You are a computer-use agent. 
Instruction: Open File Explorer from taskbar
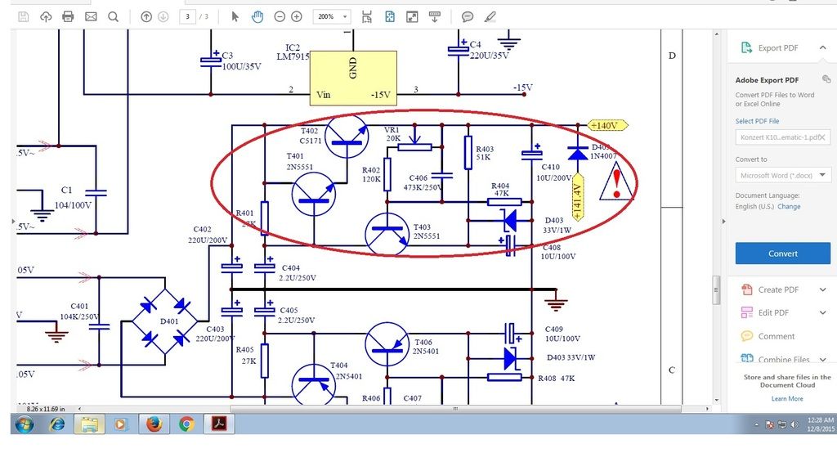pyautogui.click(x=89, y=424)
